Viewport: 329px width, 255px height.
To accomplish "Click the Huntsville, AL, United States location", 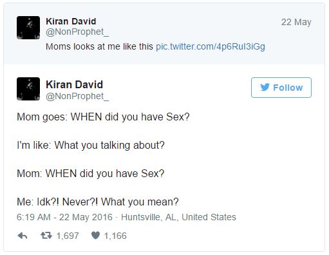I will 178,217.
